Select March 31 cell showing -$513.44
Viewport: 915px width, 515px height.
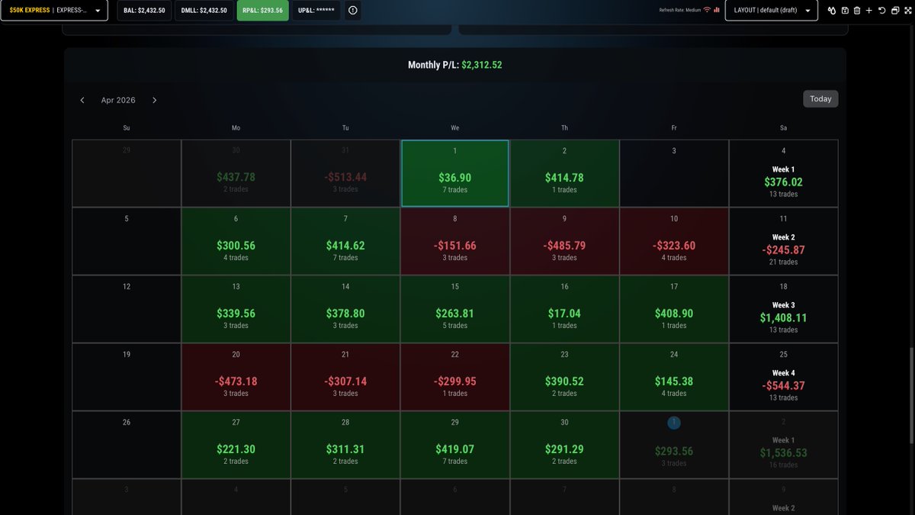click(x=345, y=173)
